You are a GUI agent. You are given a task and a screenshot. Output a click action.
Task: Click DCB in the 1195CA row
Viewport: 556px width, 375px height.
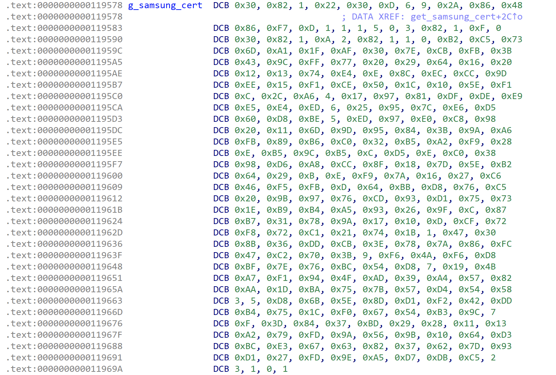tap(221, 108)
